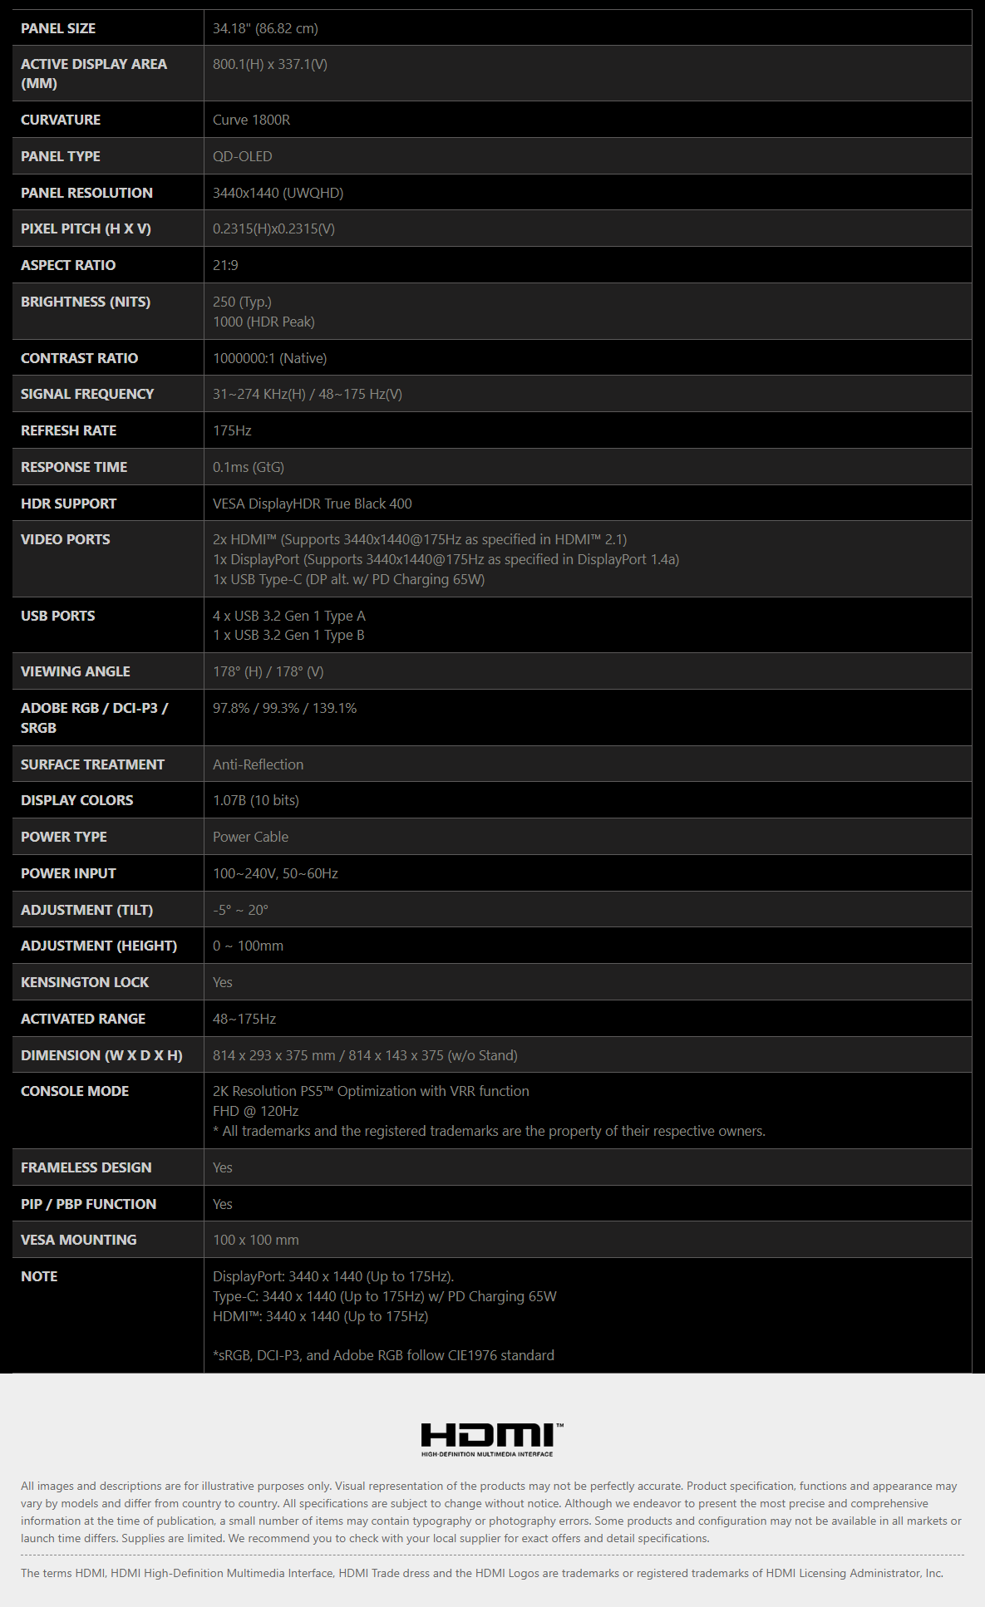985x1607 pixels.
Task: Click the VESA DisplayHDR True Black 400 text
Action: [312, 504]
